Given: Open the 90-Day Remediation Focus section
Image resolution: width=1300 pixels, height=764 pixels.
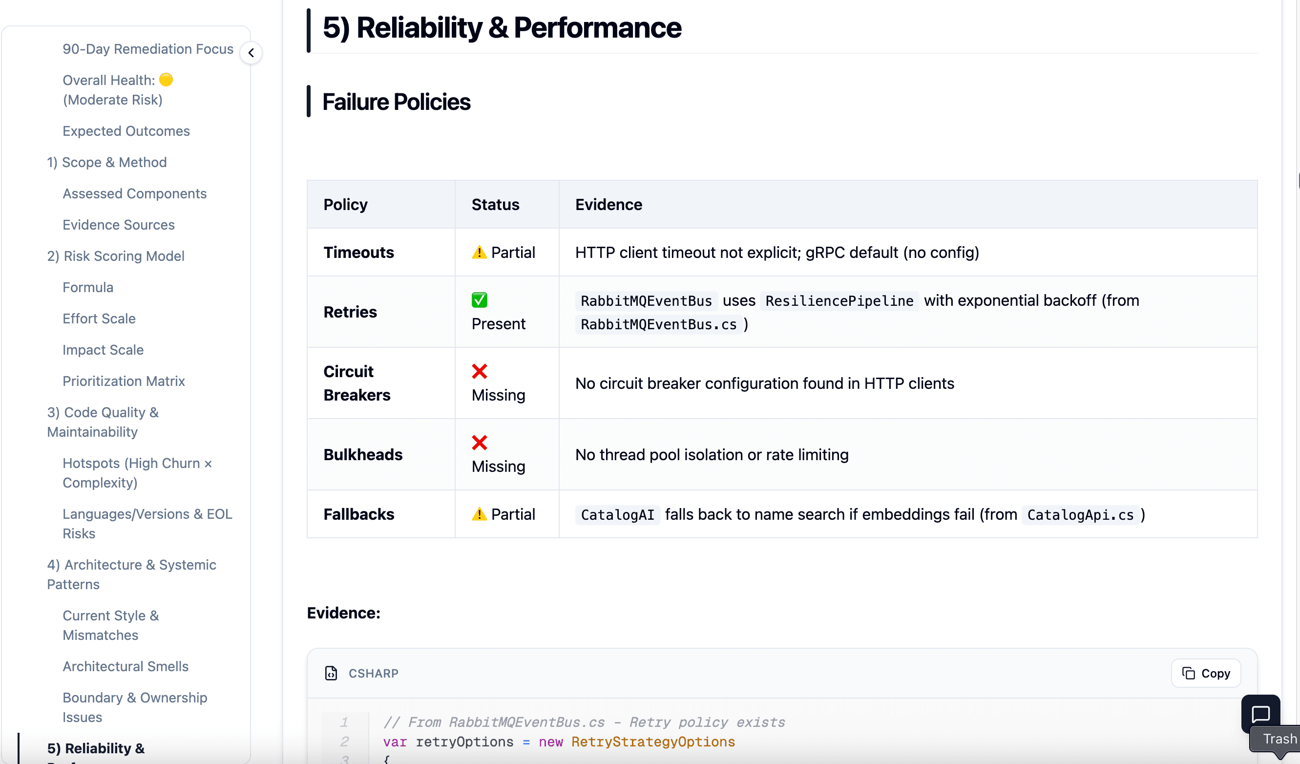Looking at the screenshot, I should (147, 49).
